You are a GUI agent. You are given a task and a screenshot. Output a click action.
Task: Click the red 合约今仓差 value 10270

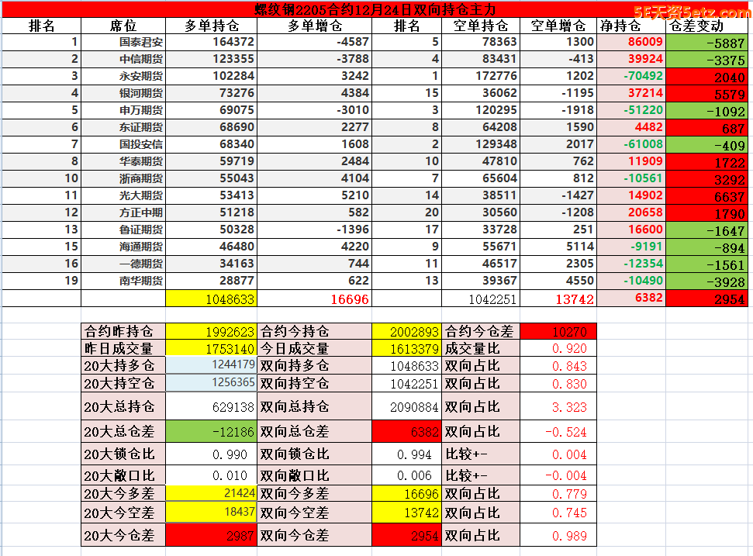tap(558, 331)
